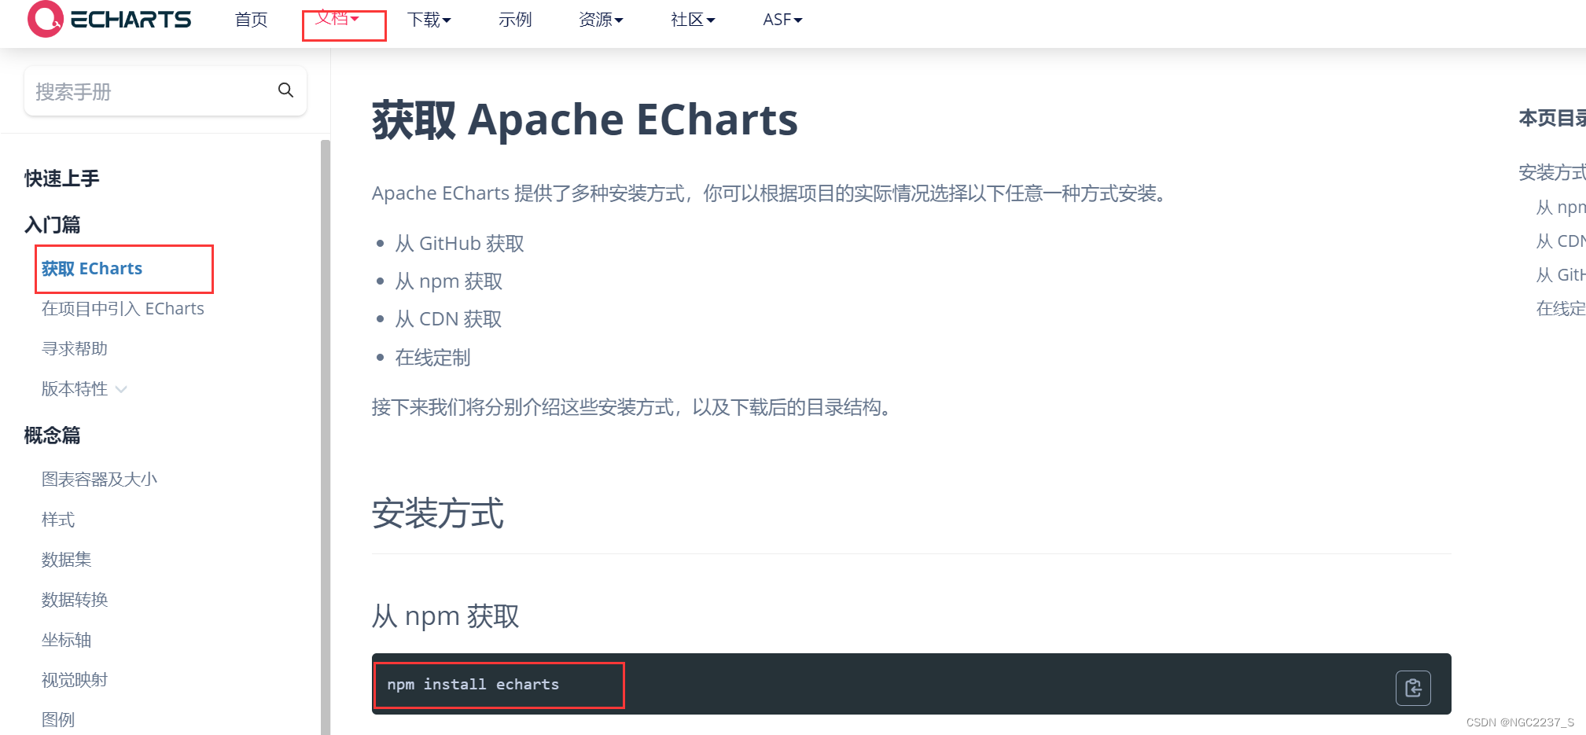Open the 社区 dropdown menu
Screen dimensions: 1586x735
pyautogui.click(x=692, y=19)
